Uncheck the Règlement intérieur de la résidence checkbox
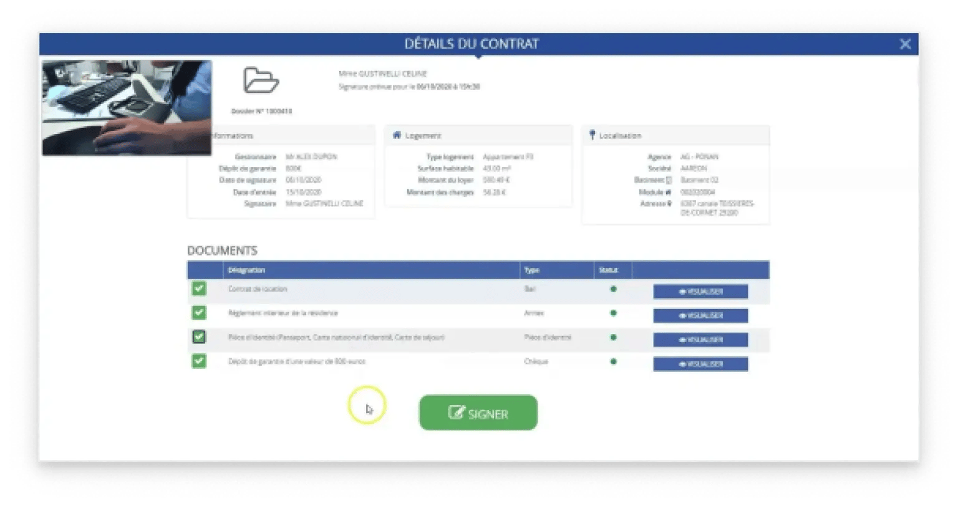Image resolution: width=958 pixels, height=506 pixels. [199, 313]
